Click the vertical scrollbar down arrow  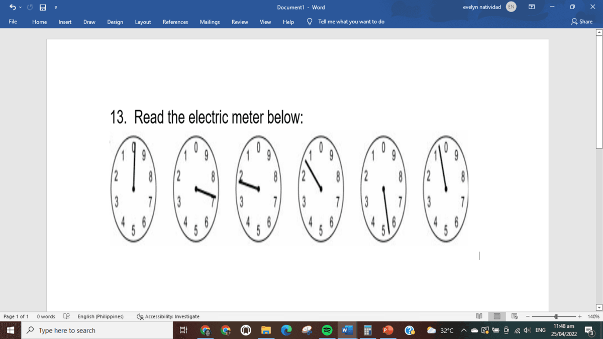click(598, 307)
